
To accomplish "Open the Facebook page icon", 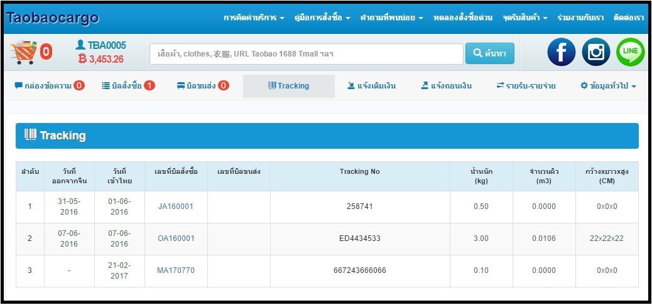I will tap(561, 53).
